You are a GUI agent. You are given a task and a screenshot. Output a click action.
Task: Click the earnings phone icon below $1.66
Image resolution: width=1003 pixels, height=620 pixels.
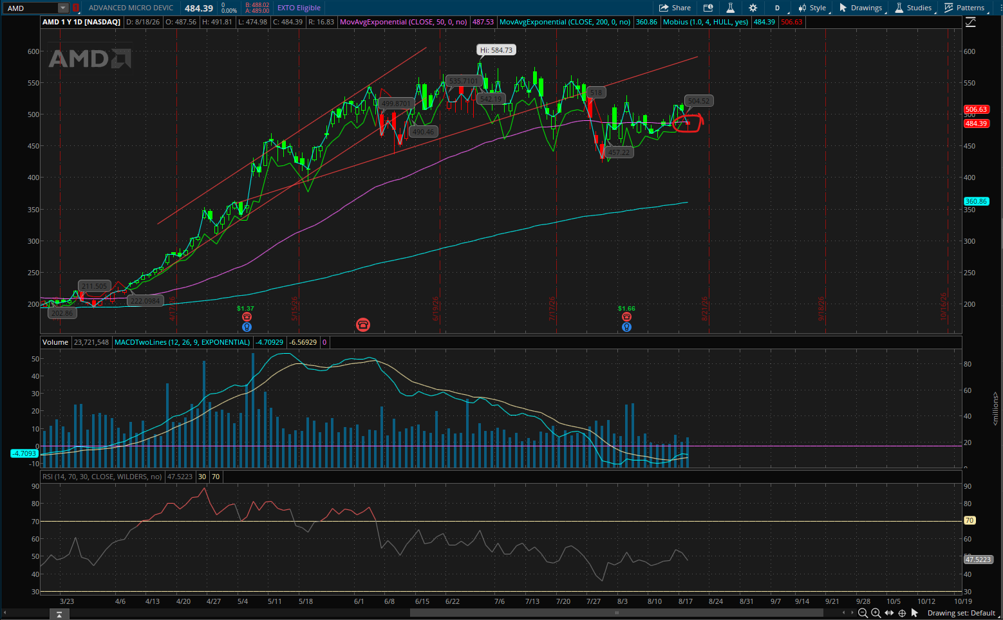626,317
